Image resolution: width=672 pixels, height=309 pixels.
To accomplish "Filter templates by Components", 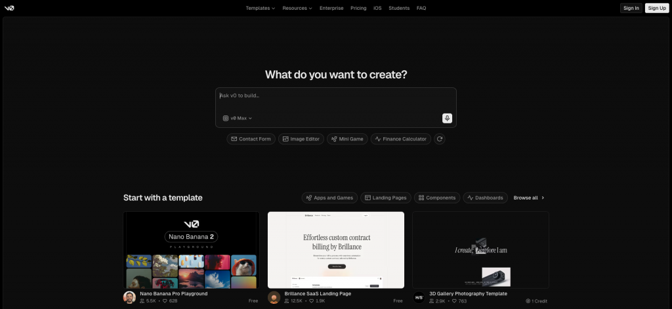I will tap(437, 197).
